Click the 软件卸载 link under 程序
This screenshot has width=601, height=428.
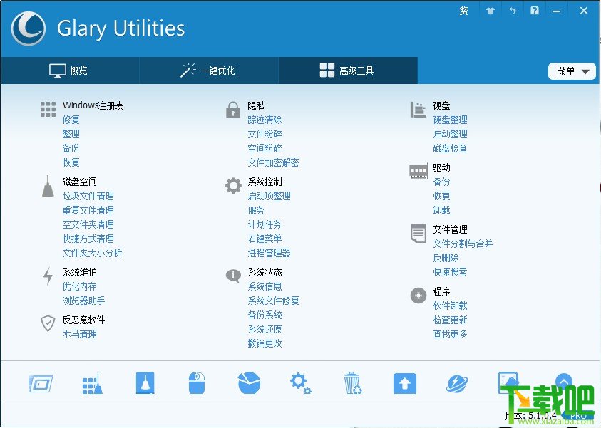[449, 305]
